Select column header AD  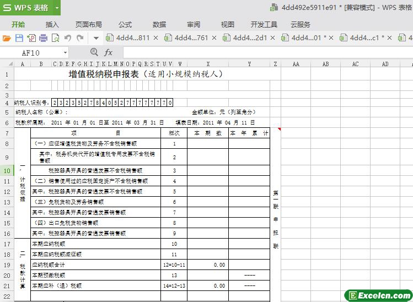coord(385,64)
